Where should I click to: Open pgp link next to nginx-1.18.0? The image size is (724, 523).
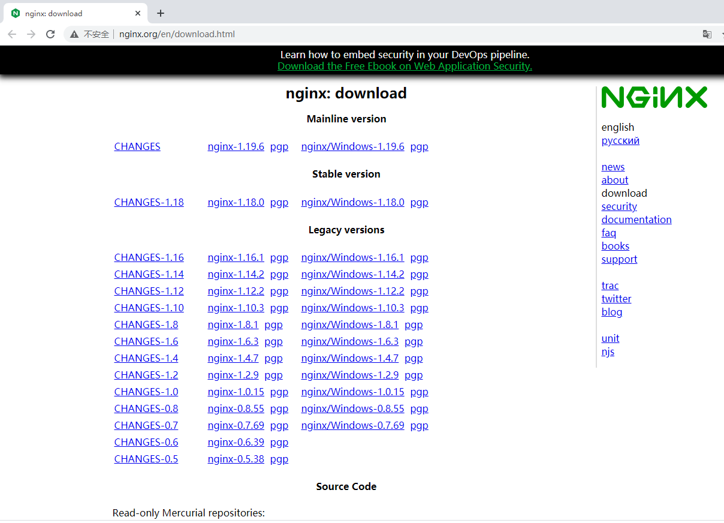(x=279, y=202)
